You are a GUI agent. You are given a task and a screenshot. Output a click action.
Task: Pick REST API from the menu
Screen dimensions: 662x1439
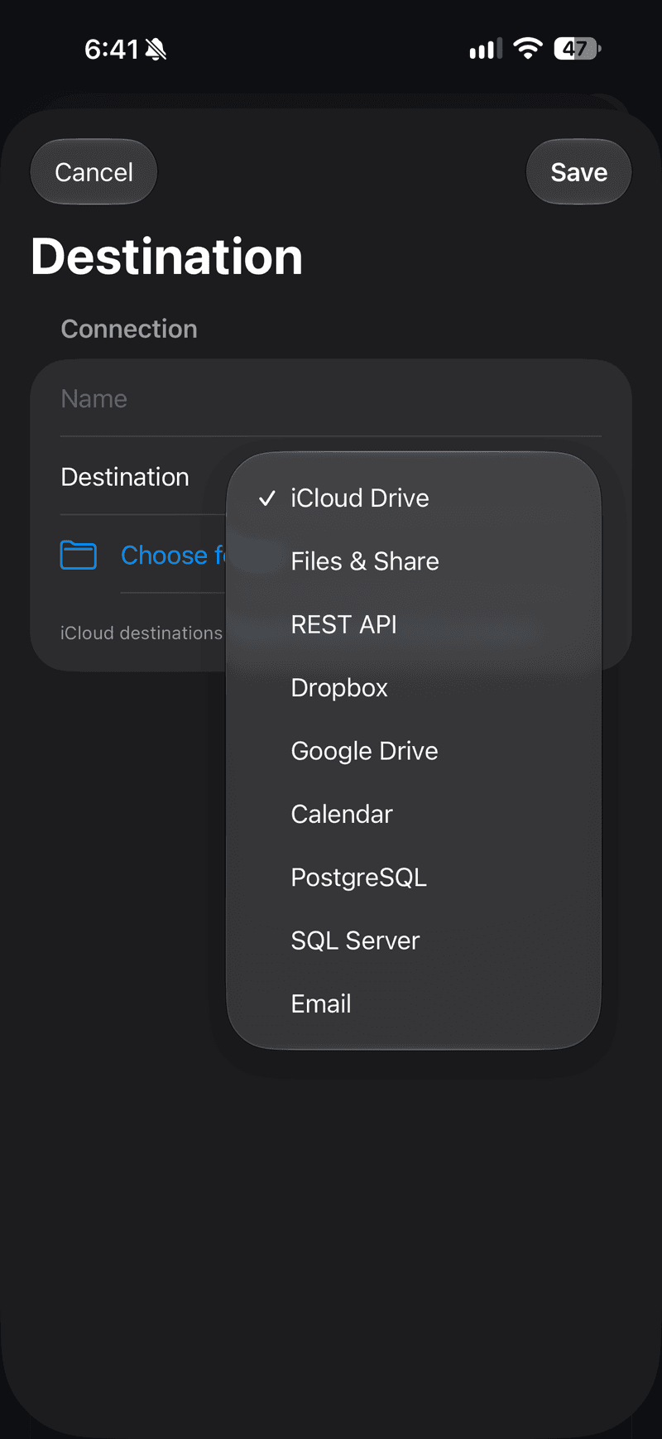[414, 624]
